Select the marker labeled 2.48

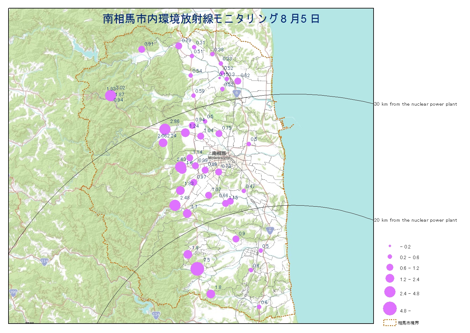coord(175,205)
